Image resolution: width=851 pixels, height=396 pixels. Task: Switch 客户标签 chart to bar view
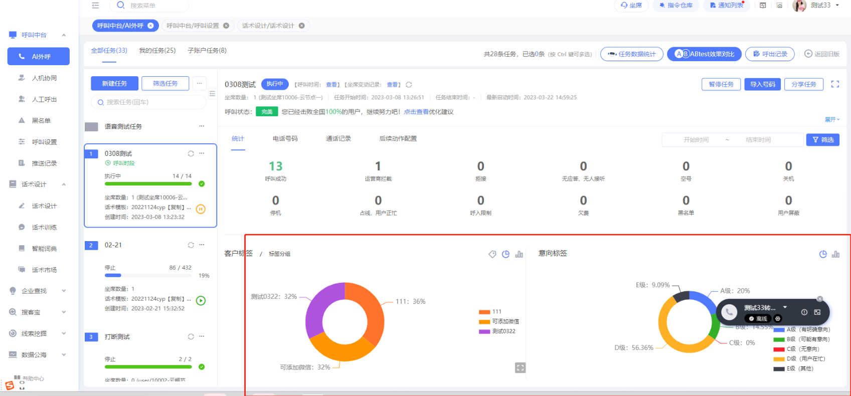click(519, 255)
